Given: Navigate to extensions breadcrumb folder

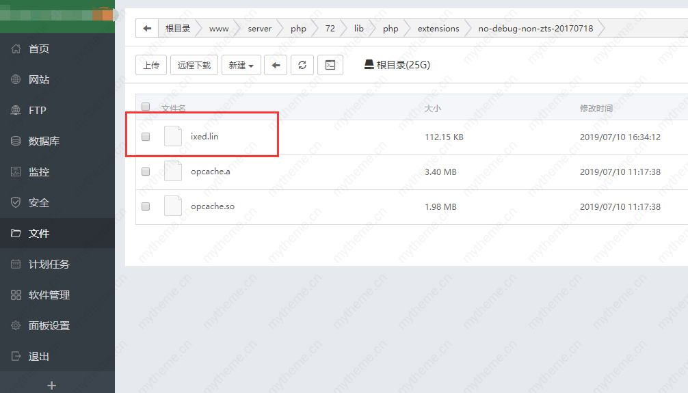Looking at the screenshot, I should (x=438, y=29).
